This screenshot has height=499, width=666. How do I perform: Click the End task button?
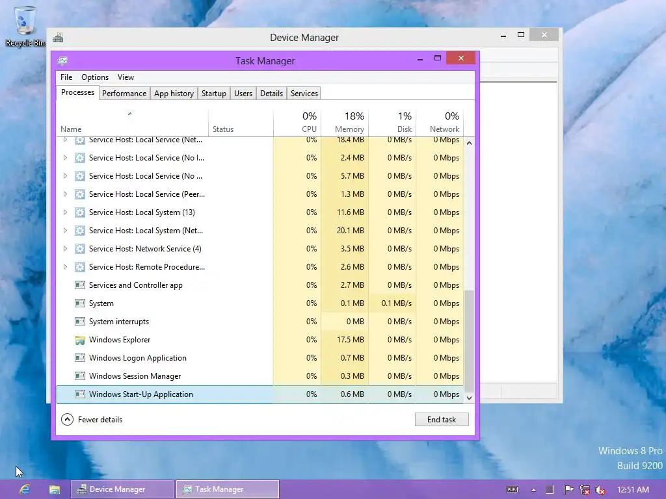coord(442,420)
